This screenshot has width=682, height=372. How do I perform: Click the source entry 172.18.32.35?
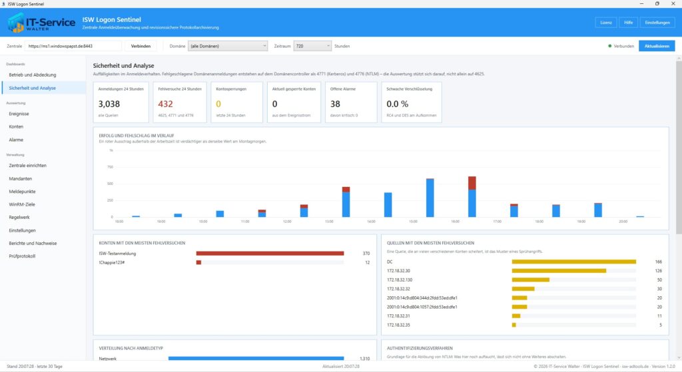pyautogui.click(x=398, y=325)
